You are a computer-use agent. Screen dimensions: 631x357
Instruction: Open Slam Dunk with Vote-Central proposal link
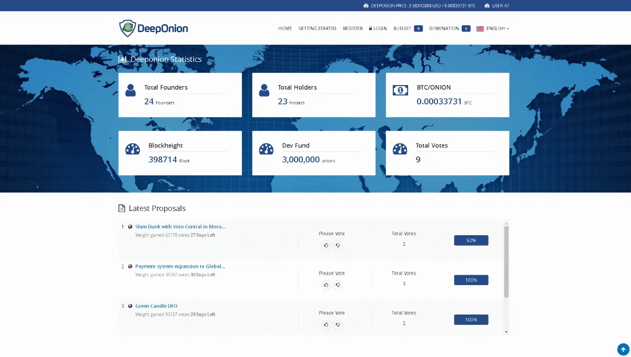[x=180, y=227]
